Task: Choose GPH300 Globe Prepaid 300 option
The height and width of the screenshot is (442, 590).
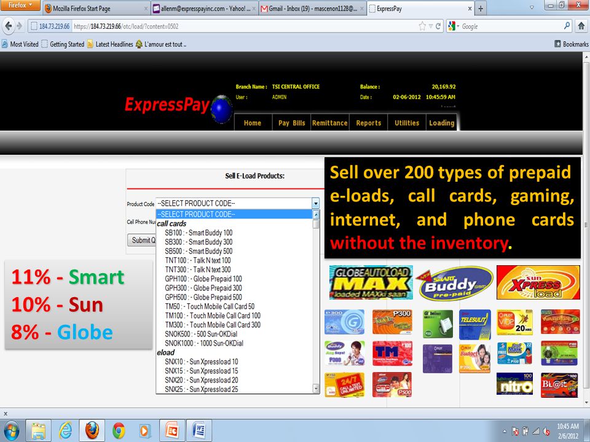Action: tap(203, 288)
